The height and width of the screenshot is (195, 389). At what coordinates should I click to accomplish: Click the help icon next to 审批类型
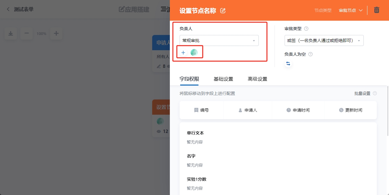[306, 28]
